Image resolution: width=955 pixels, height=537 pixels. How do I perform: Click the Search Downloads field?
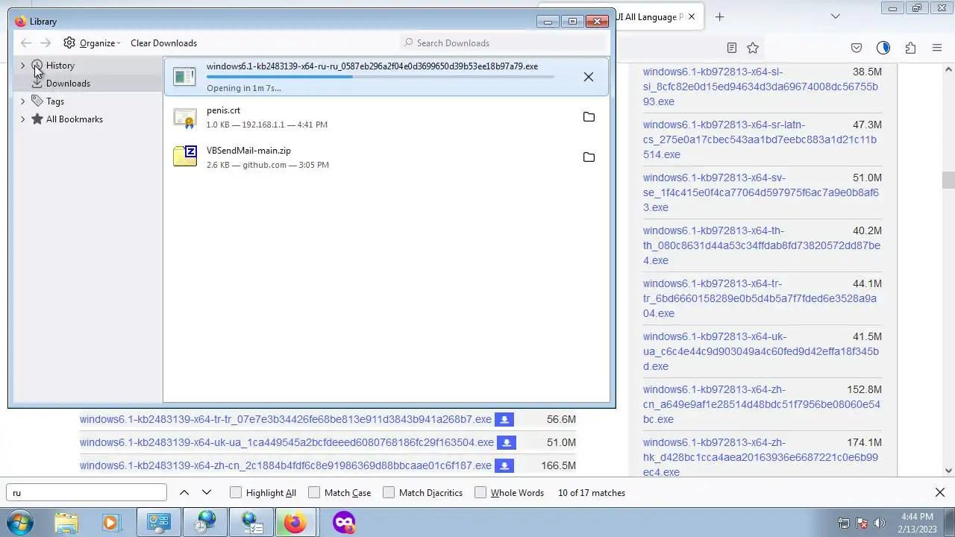tap(504, 43)
